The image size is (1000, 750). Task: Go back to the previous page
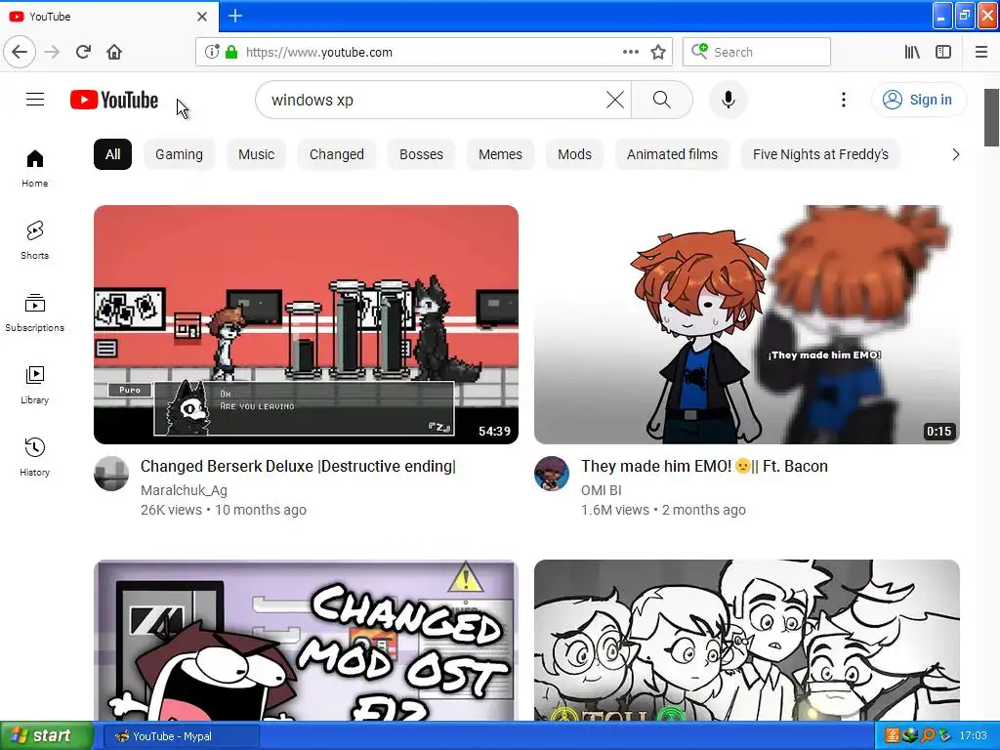tap(20, 52)
